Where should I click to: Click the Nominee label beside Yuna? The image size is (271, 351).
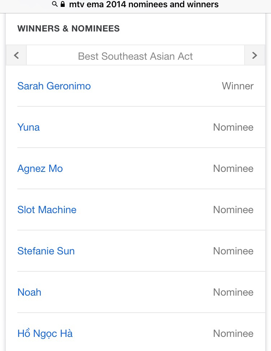click(x=233, y=127)
